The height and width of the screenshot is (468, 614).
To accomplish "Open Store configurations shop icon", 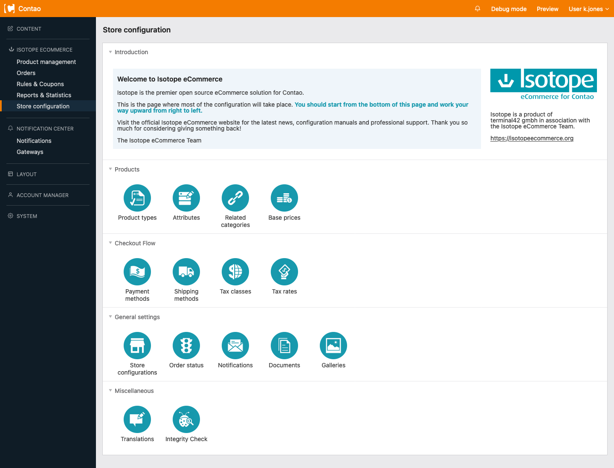I will tap(137, 346).
